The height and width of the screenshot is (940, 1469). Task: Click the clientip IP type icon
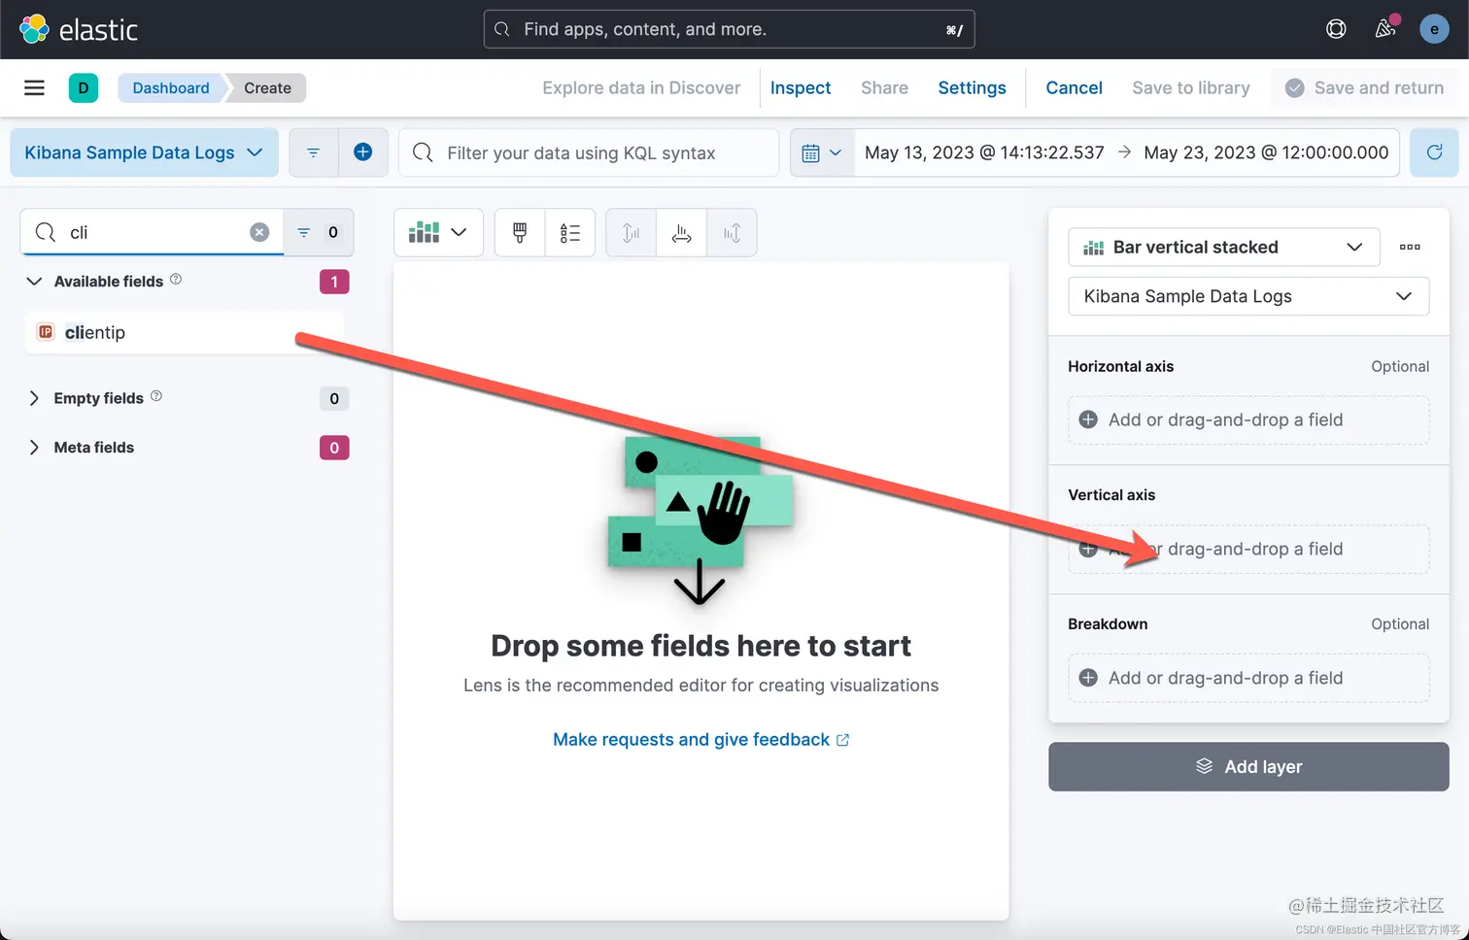(x=46, y=332)
